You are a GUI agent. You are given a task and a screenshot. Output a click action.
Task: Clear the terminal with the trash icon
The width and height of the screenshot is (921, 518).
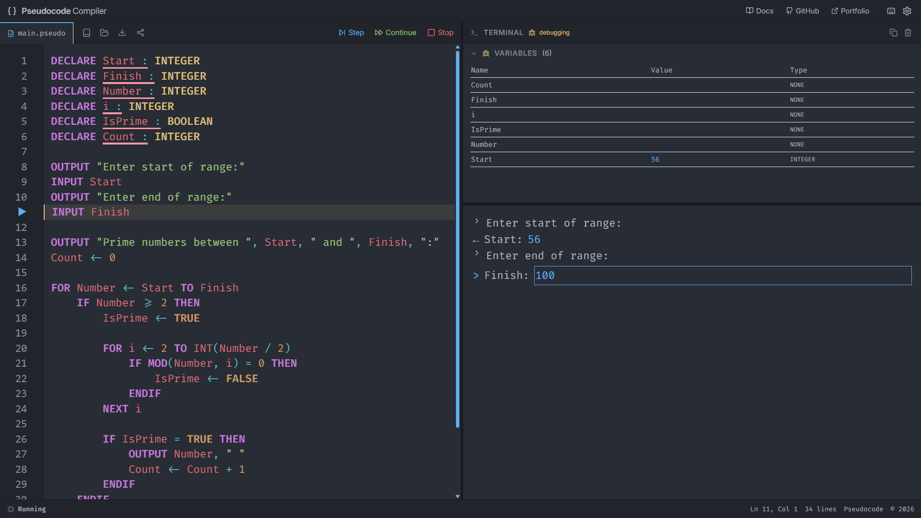click(908, 32)
